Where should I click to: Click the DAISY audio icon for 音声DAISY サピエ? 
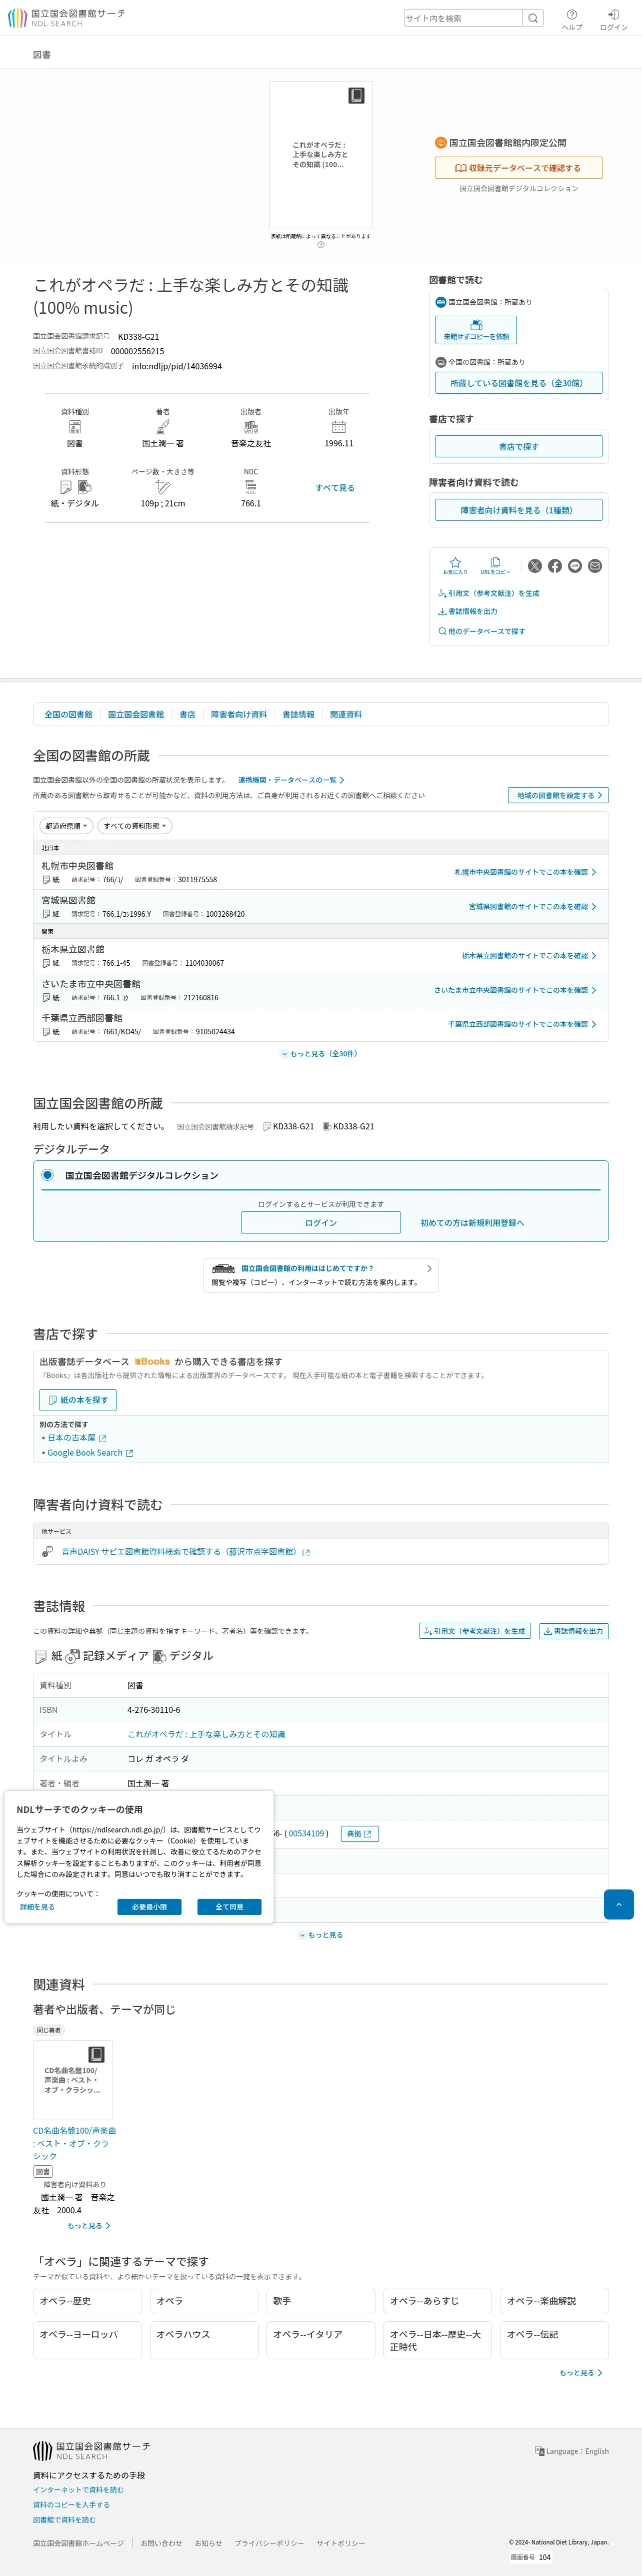point(47,1552)
